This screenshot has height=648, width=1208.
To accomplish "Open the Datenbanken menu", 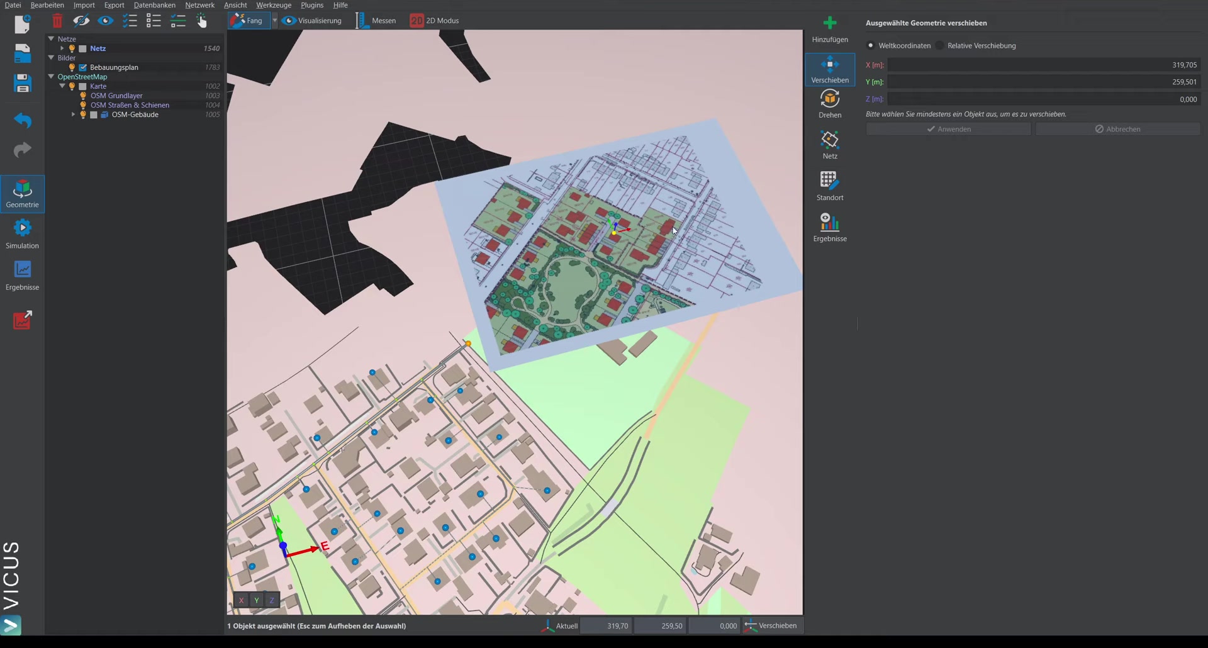I will coord(155,5).
